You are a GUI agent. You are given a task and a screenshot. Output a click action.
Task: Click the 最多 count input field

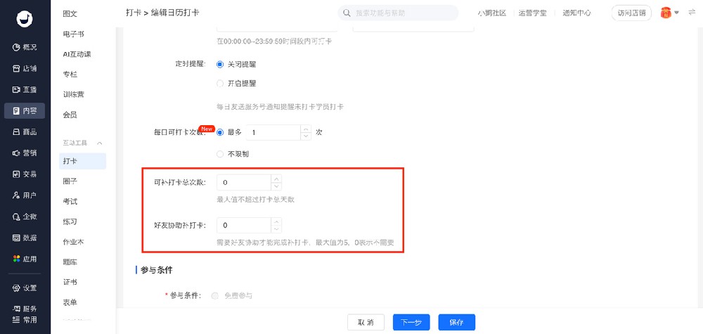pos(273,132)
